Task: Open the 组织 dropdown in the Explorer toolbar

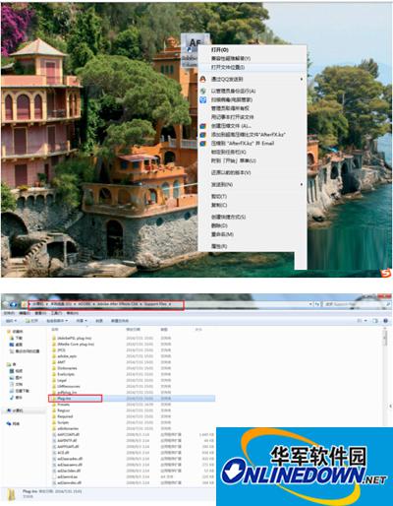Action: [x=11, y=321]
